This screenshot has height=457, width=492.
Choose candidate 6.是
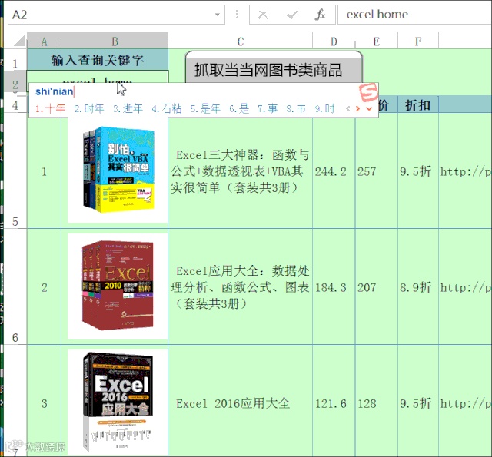point(239,108)
